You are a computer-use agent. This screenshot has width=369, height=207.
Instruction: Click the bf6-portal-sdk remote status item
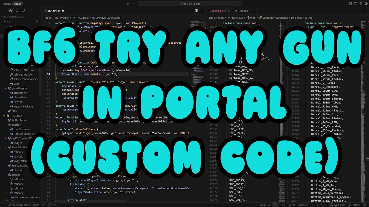18,205
